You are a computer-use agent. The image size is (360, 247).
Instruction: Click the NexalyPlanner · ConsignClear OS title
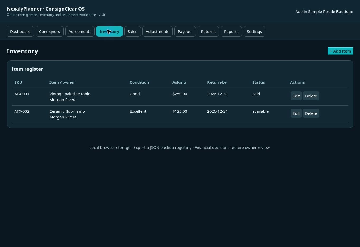[46, 9]
